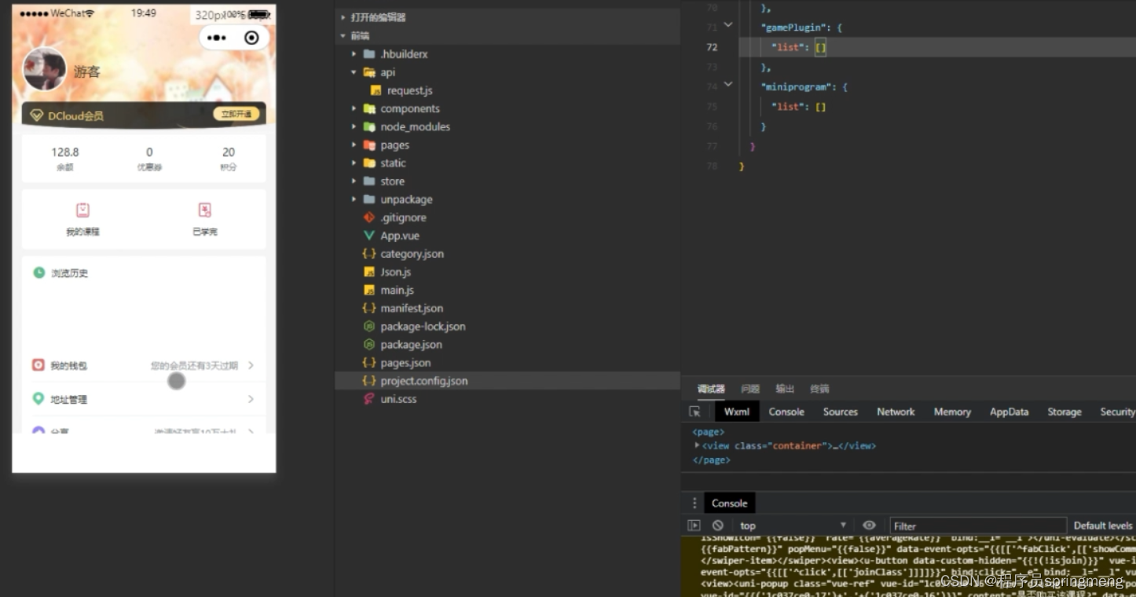Open the top context dropdown

point(792,526)
